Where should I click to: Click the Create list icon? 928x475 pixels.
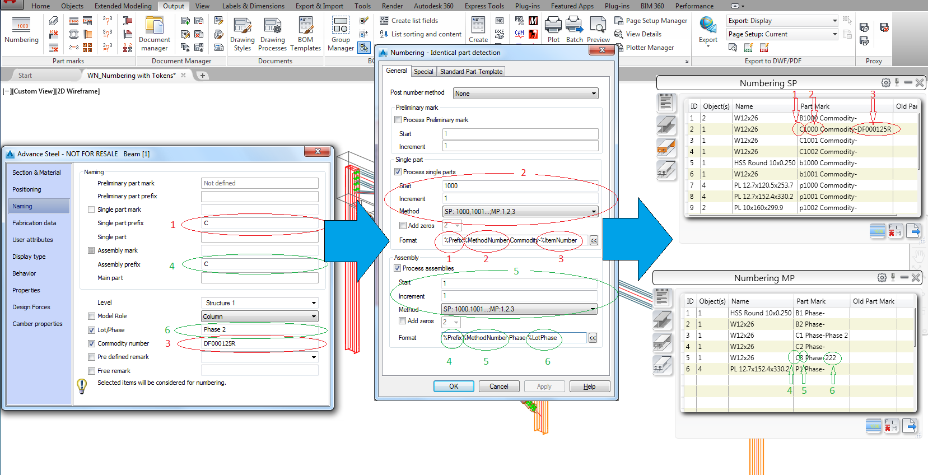point(478,30)
